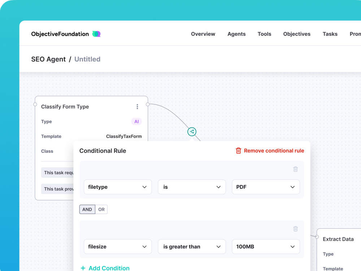Image resolution: width=361 pixels, height=271 pixels.
Task: Click Add Condition link text
Action: coord(109,268)
